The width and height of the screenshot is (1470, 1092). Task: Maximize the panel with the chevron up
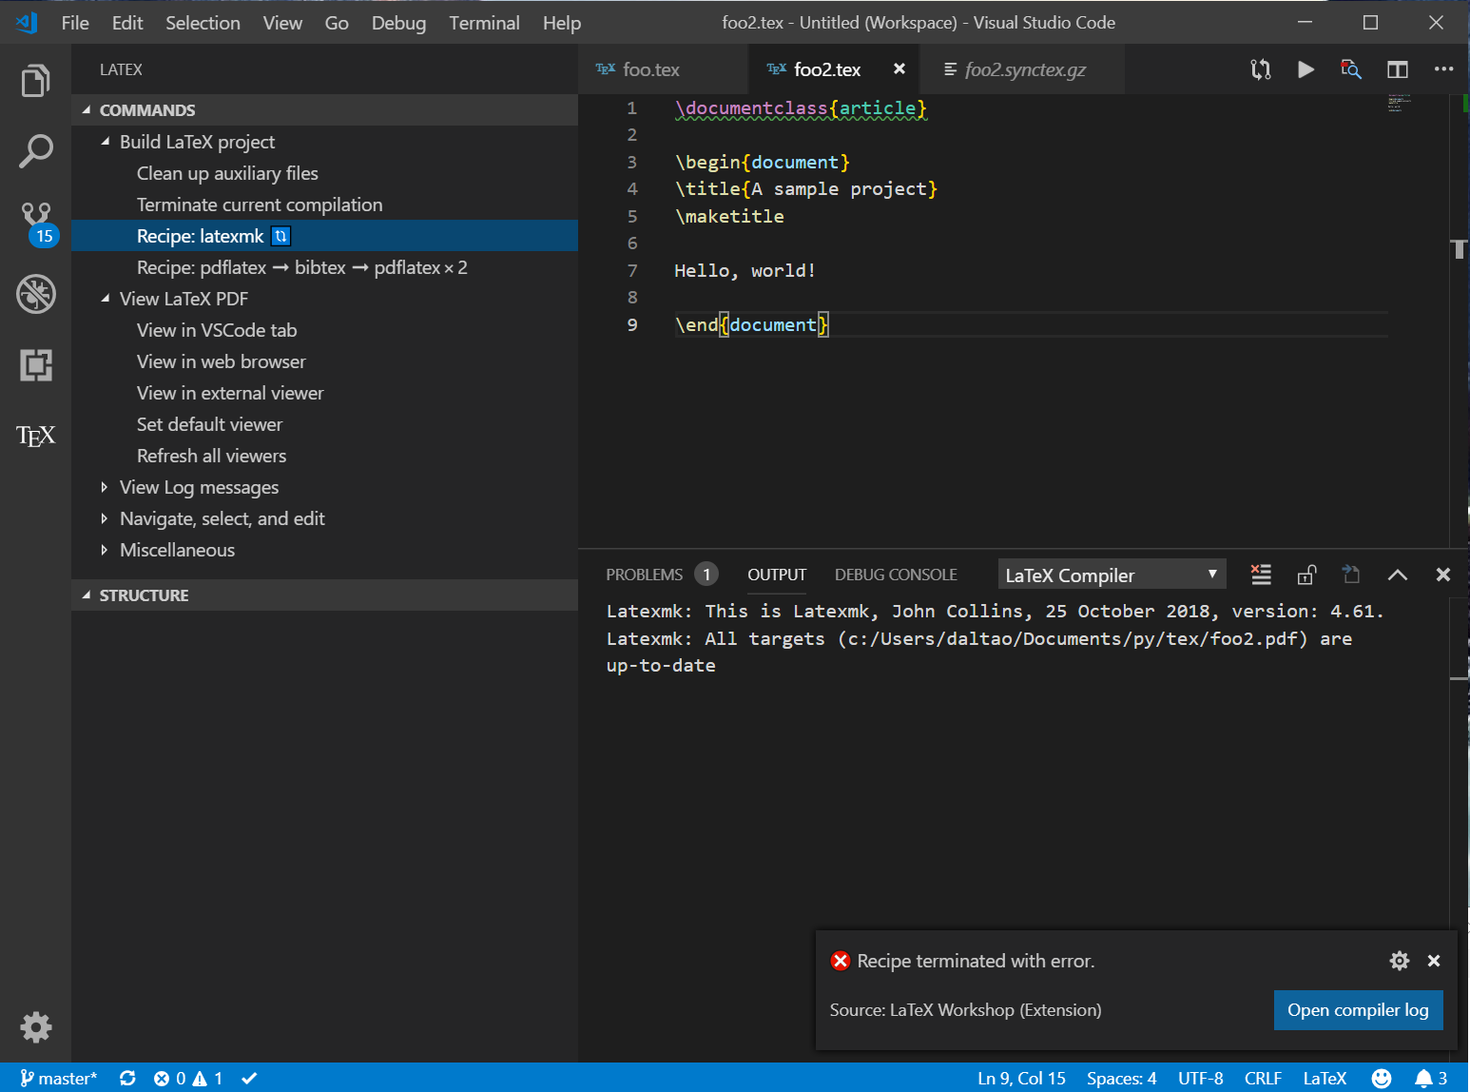(1397, 575)
